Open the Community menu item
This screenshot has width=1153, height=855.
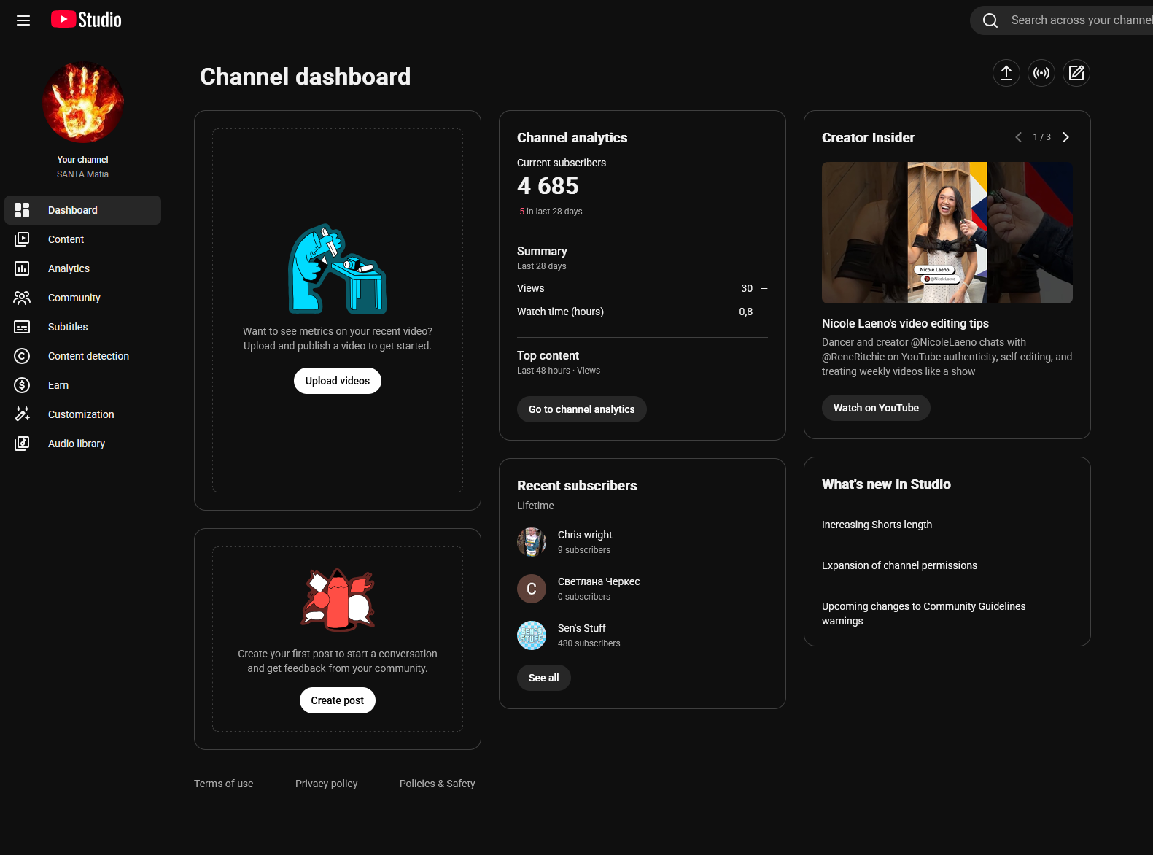click(x=82, y=298)
